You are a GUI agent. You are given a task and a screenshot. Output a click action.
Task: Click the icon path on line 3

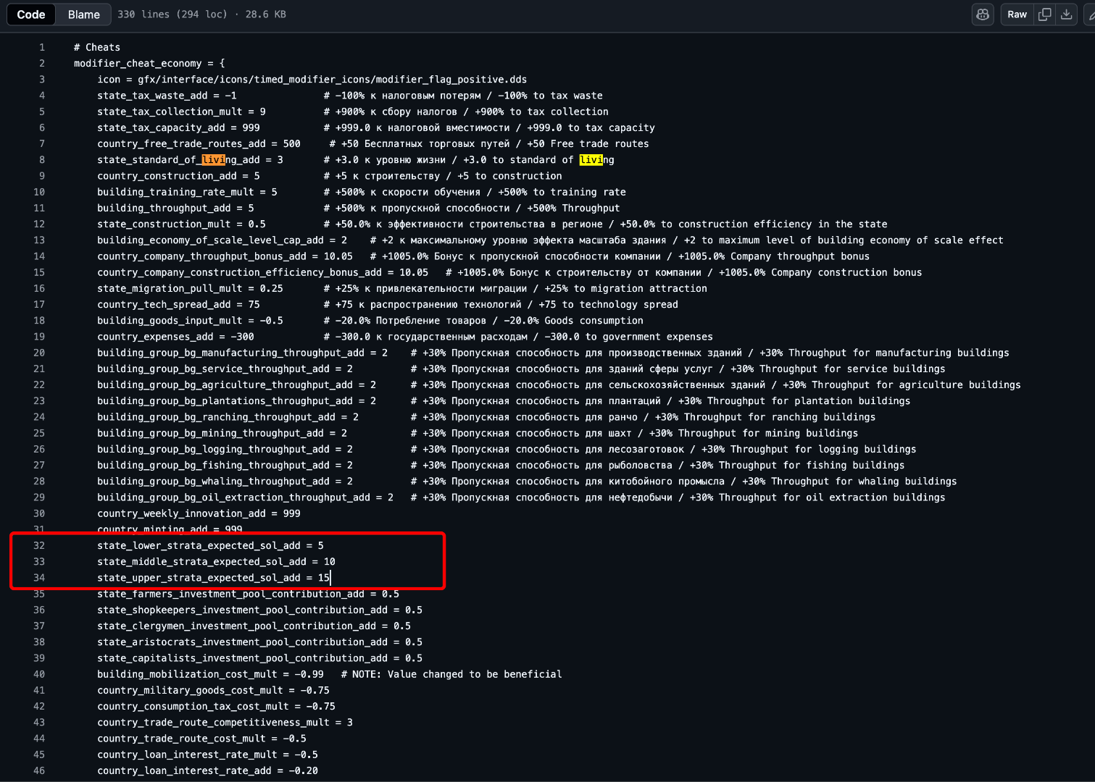point(332,80)
